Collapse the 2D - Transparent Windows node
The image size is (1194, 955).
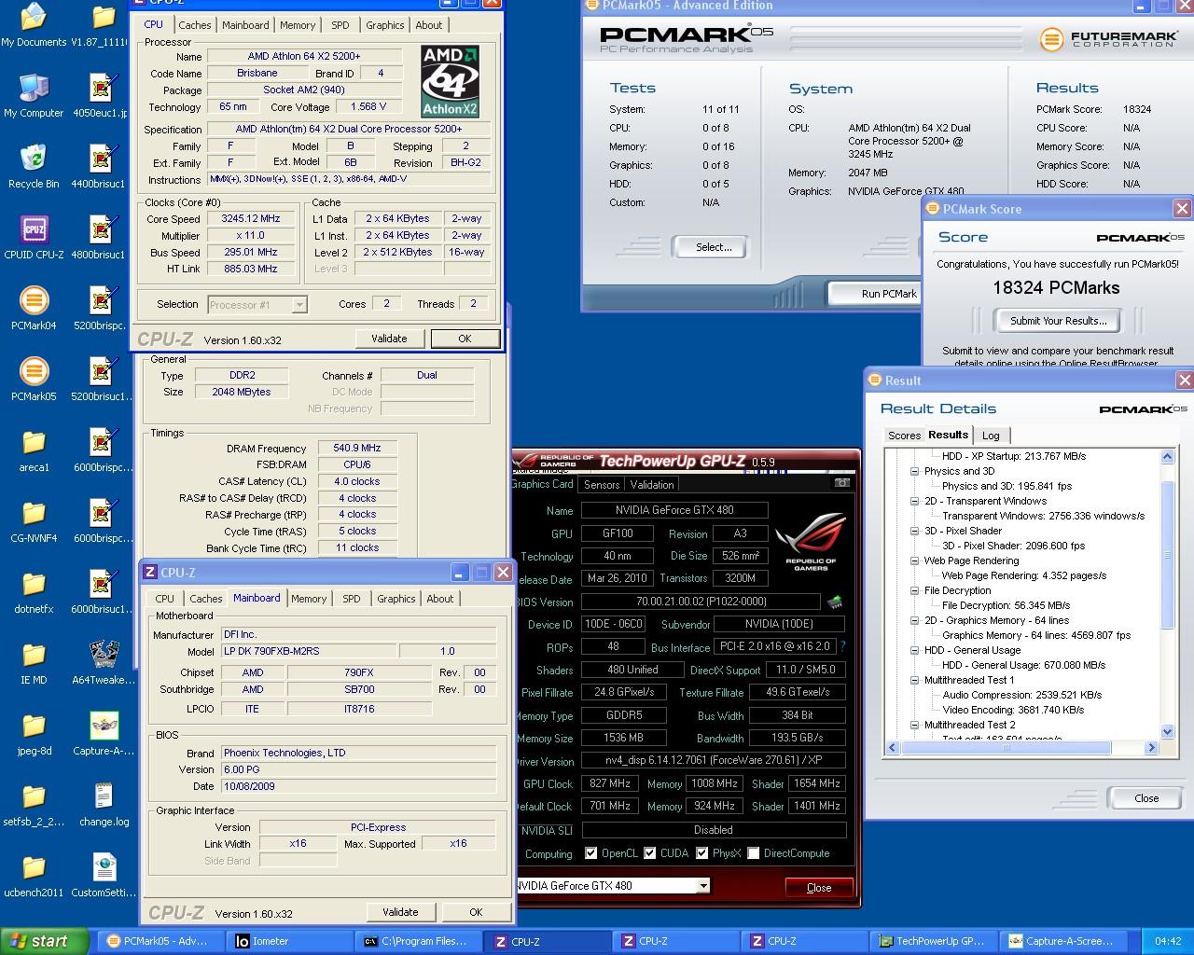point(915,501)
